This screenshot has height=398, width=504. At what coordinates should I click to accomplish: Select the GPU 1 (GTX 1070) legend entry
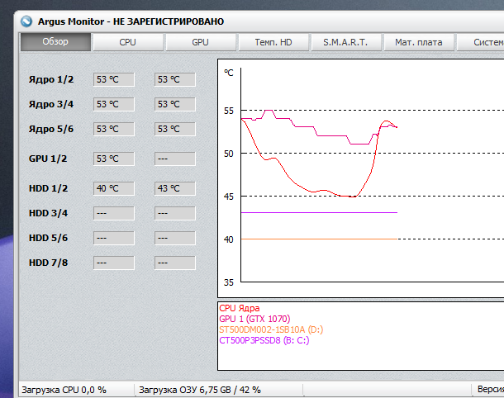254,319
